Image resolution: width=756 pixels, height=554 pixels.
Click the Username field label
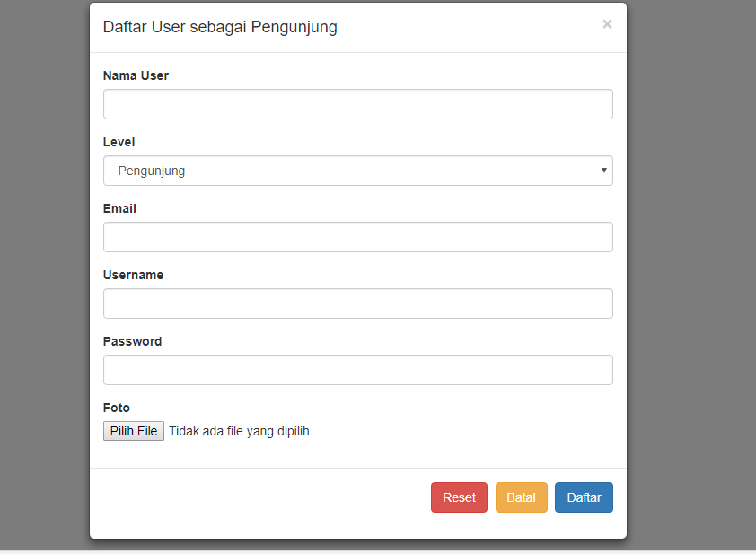point(133,275)
